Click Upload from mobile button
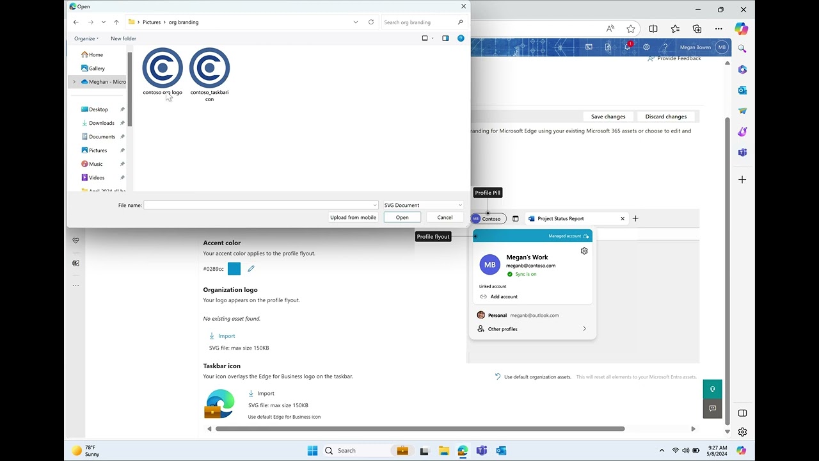819x461 pixels. [353, 217]
